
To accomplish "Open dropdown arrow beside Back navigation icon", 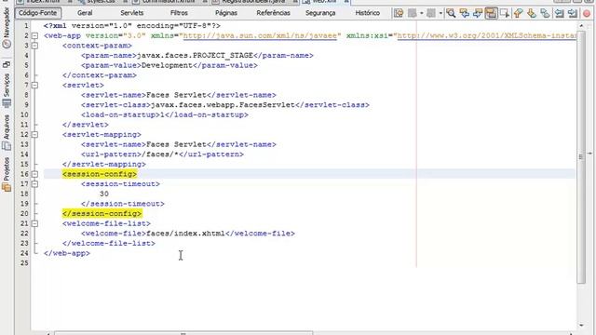I will 422,13.
